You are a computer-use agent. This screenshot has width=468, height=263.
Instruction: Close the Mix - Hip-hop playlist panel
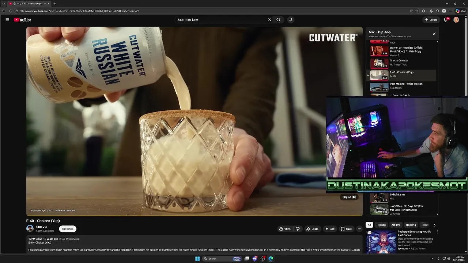click(434, 34)
